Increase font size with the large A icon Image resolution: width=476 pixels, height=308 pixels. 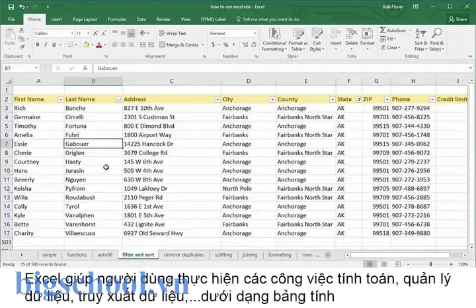(x=96, y=33)
